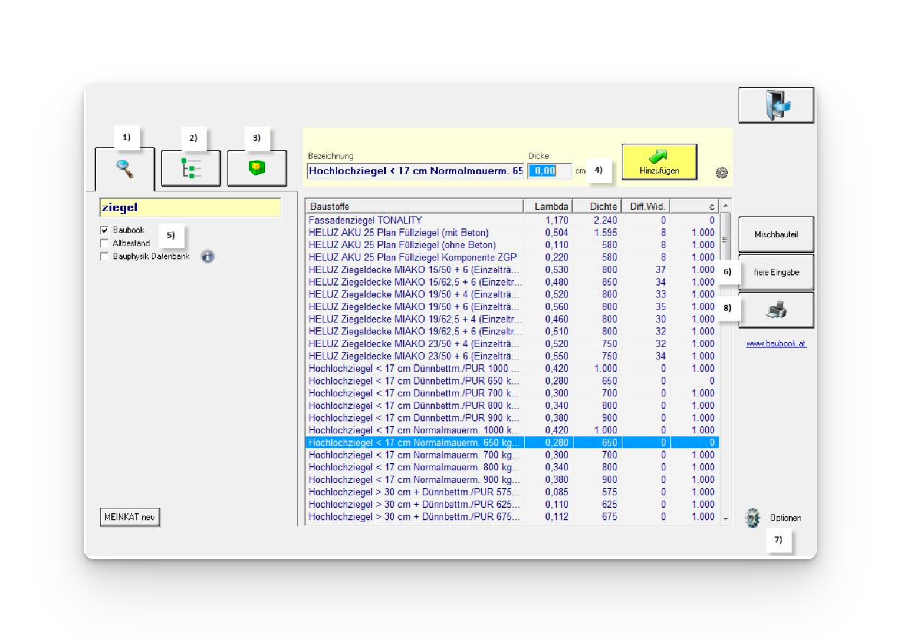
Task: Switch to the tree structure tab
Action: pos(190,168)
